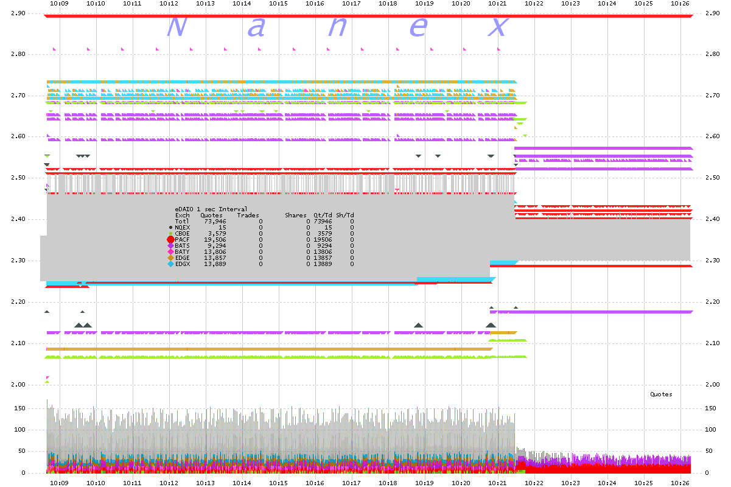Click the 10:09 label on the top time axis

(59, 4)
